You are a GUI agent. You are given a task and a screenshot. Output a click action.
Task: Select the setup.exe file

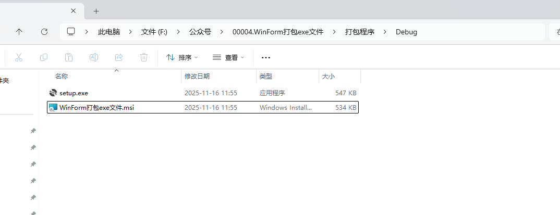click(203, 93)
